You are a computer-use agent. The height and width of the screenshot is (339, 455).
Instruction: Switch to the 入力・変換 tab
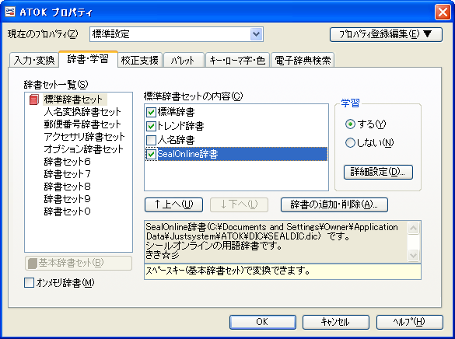pyautogui.click(x=34, y=60)
